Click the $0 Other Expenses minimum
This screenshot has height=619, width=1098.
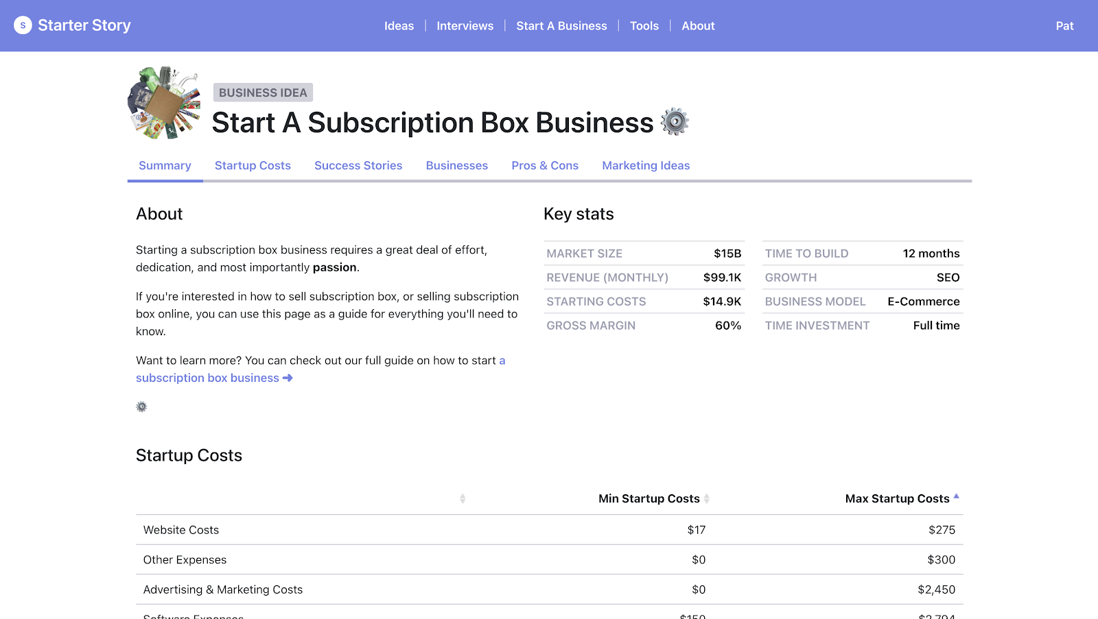699,559
